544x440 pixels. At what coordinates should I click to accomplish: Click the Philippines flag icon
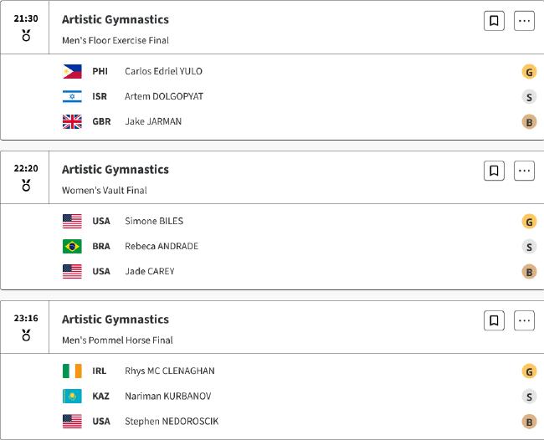point(72,71)
